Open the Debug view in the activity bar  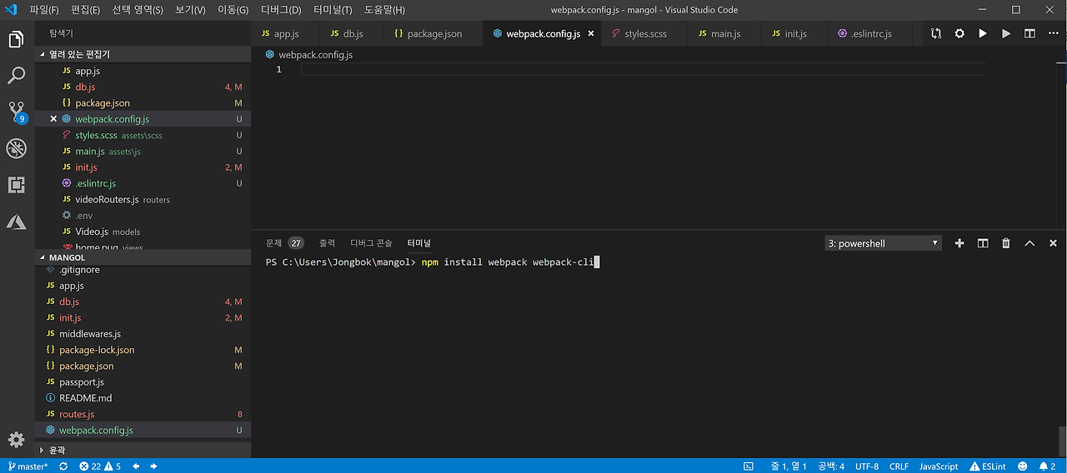(x=17, y=148)
